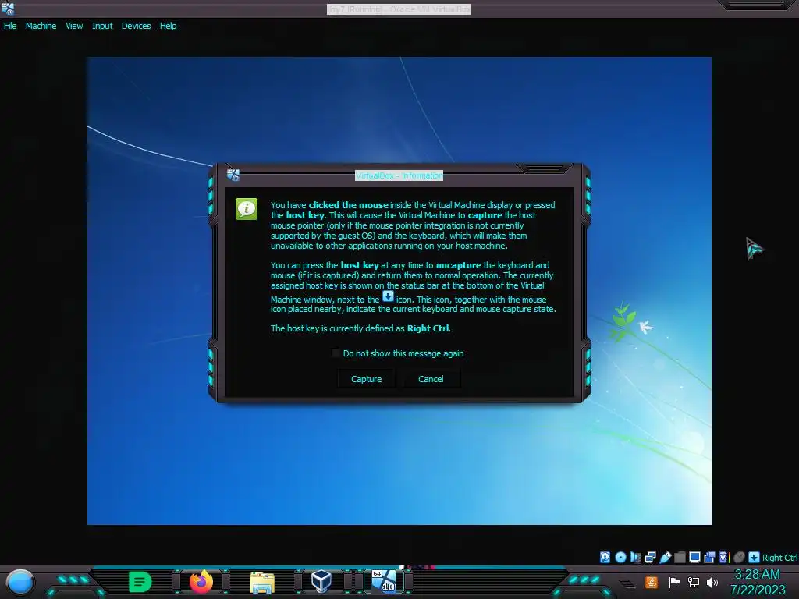The image size is (799, 599).
Task: Launch Firefox from the taskbar
Action: [201, 581]
